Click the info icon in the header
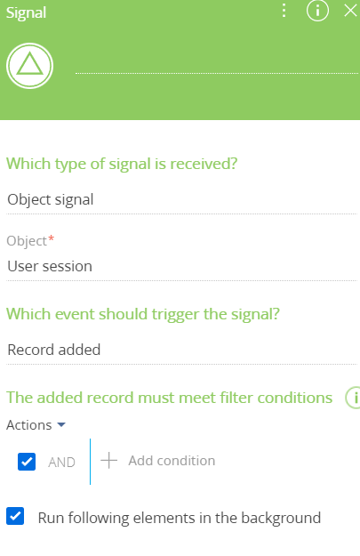The image size is (360, 556). click(317, 11)
